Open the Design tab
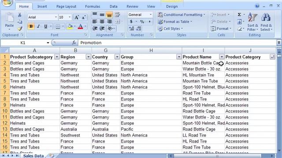The width and height of the screenshot is (282, 158). tap(172, 7)
